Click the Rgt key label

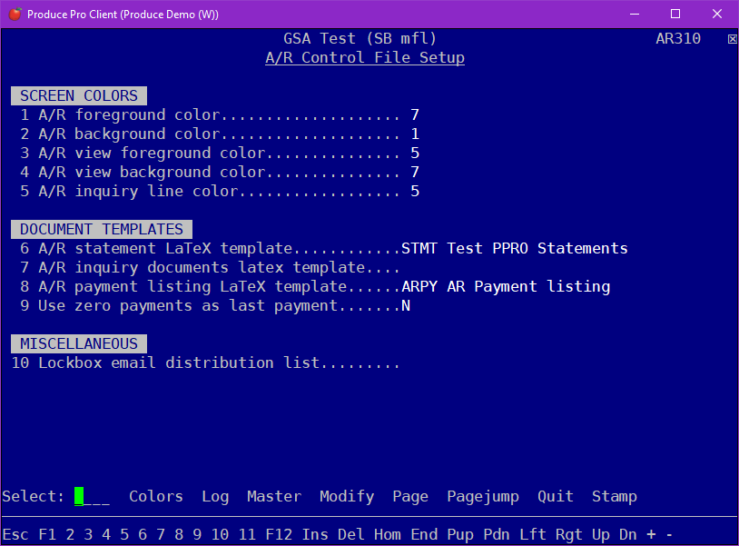[569, 535]
